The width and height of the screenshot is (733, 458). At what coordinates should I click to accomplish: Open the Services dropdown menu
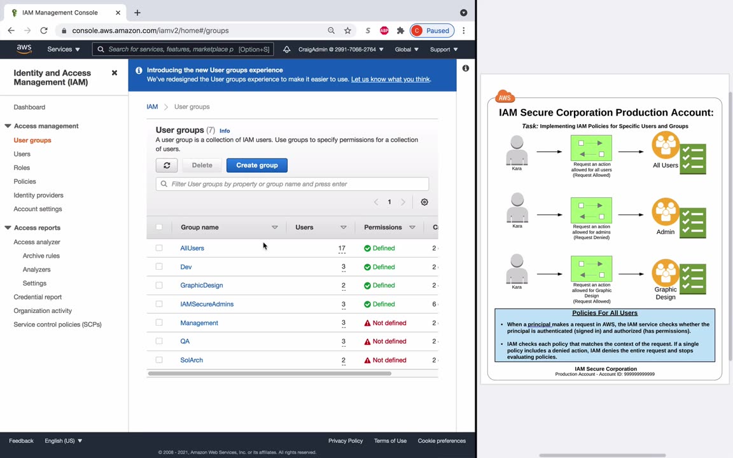click(x=64, y=49)
